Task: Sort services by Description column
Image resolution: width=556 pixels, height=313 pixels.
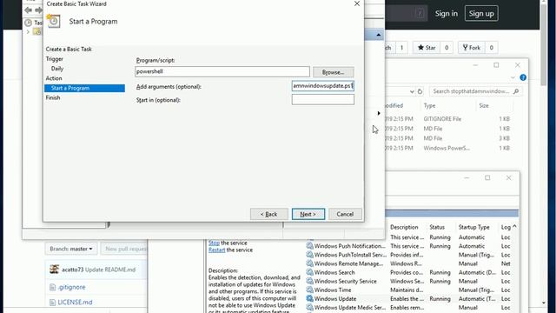Action: click(x=404, y=227)
